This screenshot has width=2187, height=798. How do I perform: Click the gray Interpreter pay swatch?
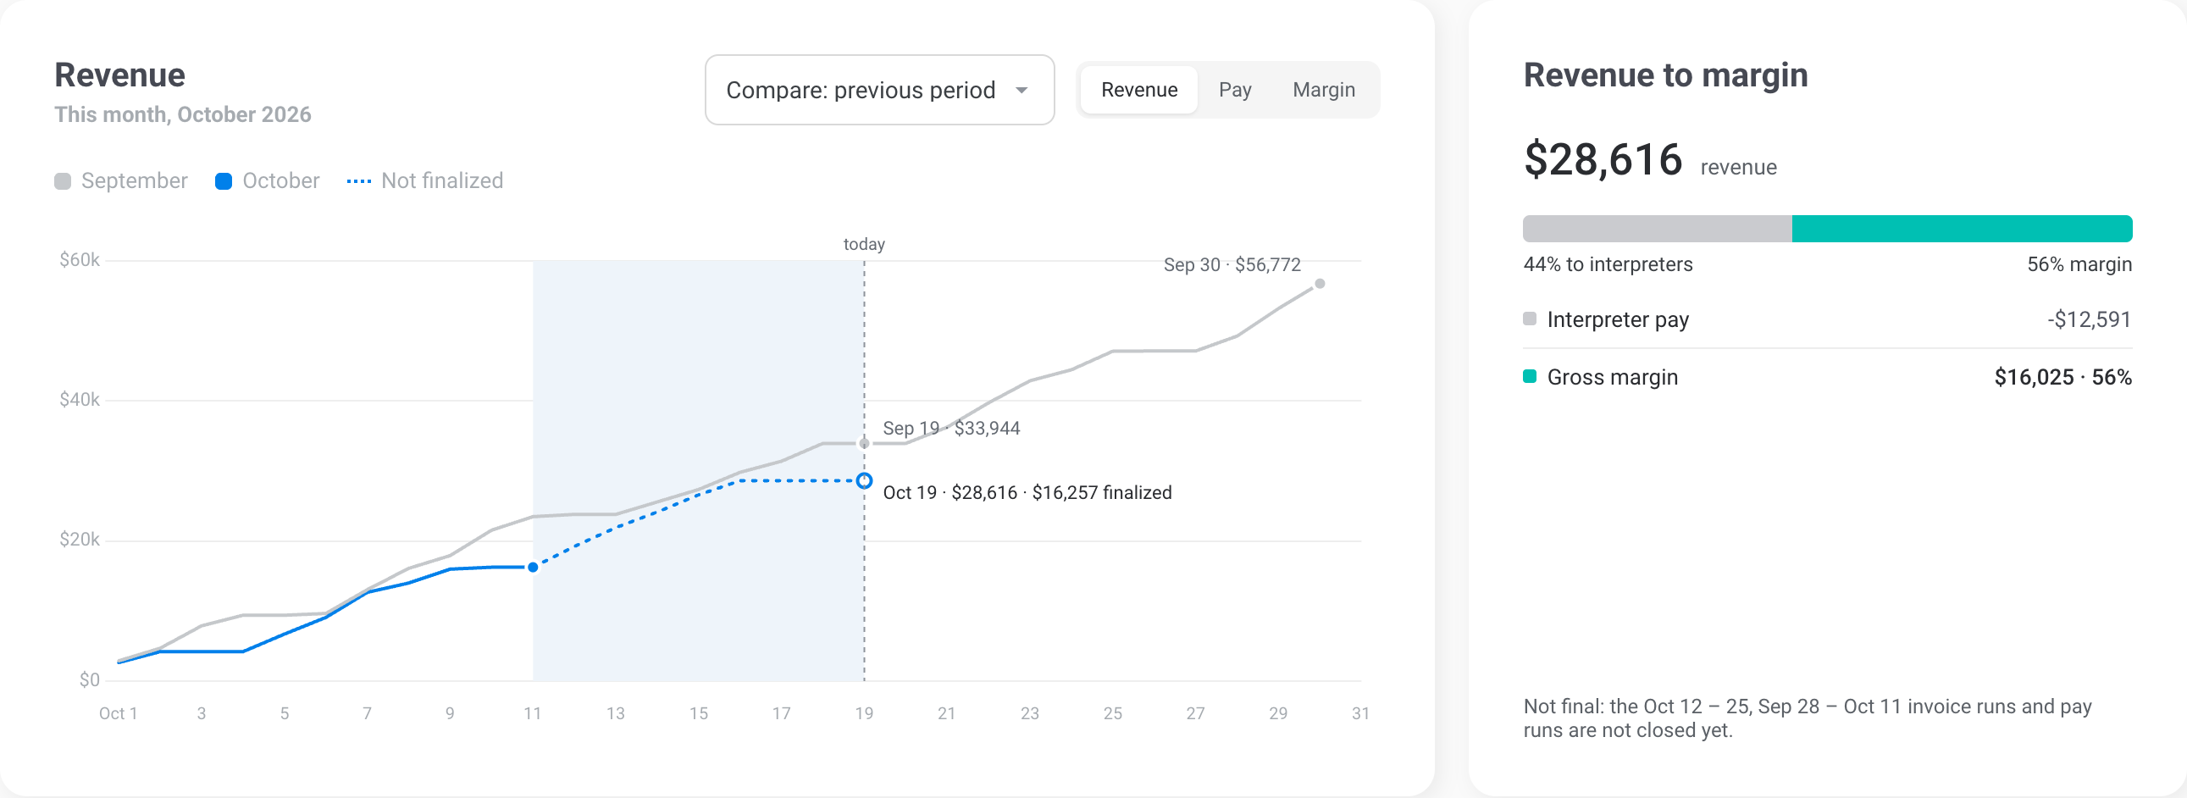[1530, 319]
